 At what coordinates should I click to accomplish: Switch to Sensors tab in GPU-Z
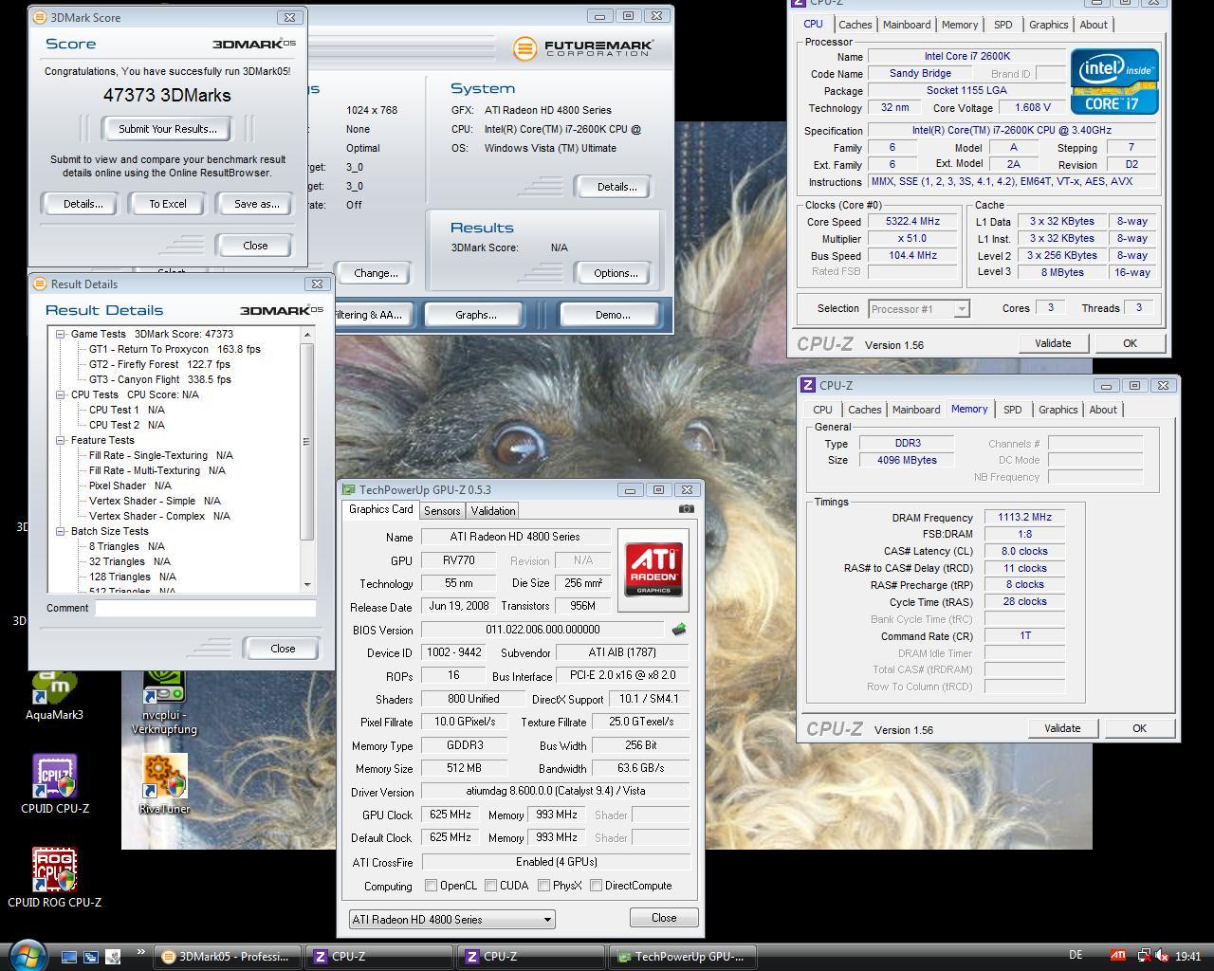(442, 510)
